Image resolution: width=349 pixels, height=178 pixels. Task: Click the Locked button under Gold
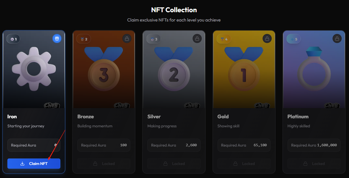(x=244, y=164)
